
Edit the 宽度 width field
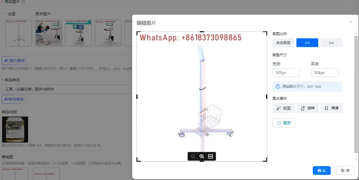[x=286, y=73]
